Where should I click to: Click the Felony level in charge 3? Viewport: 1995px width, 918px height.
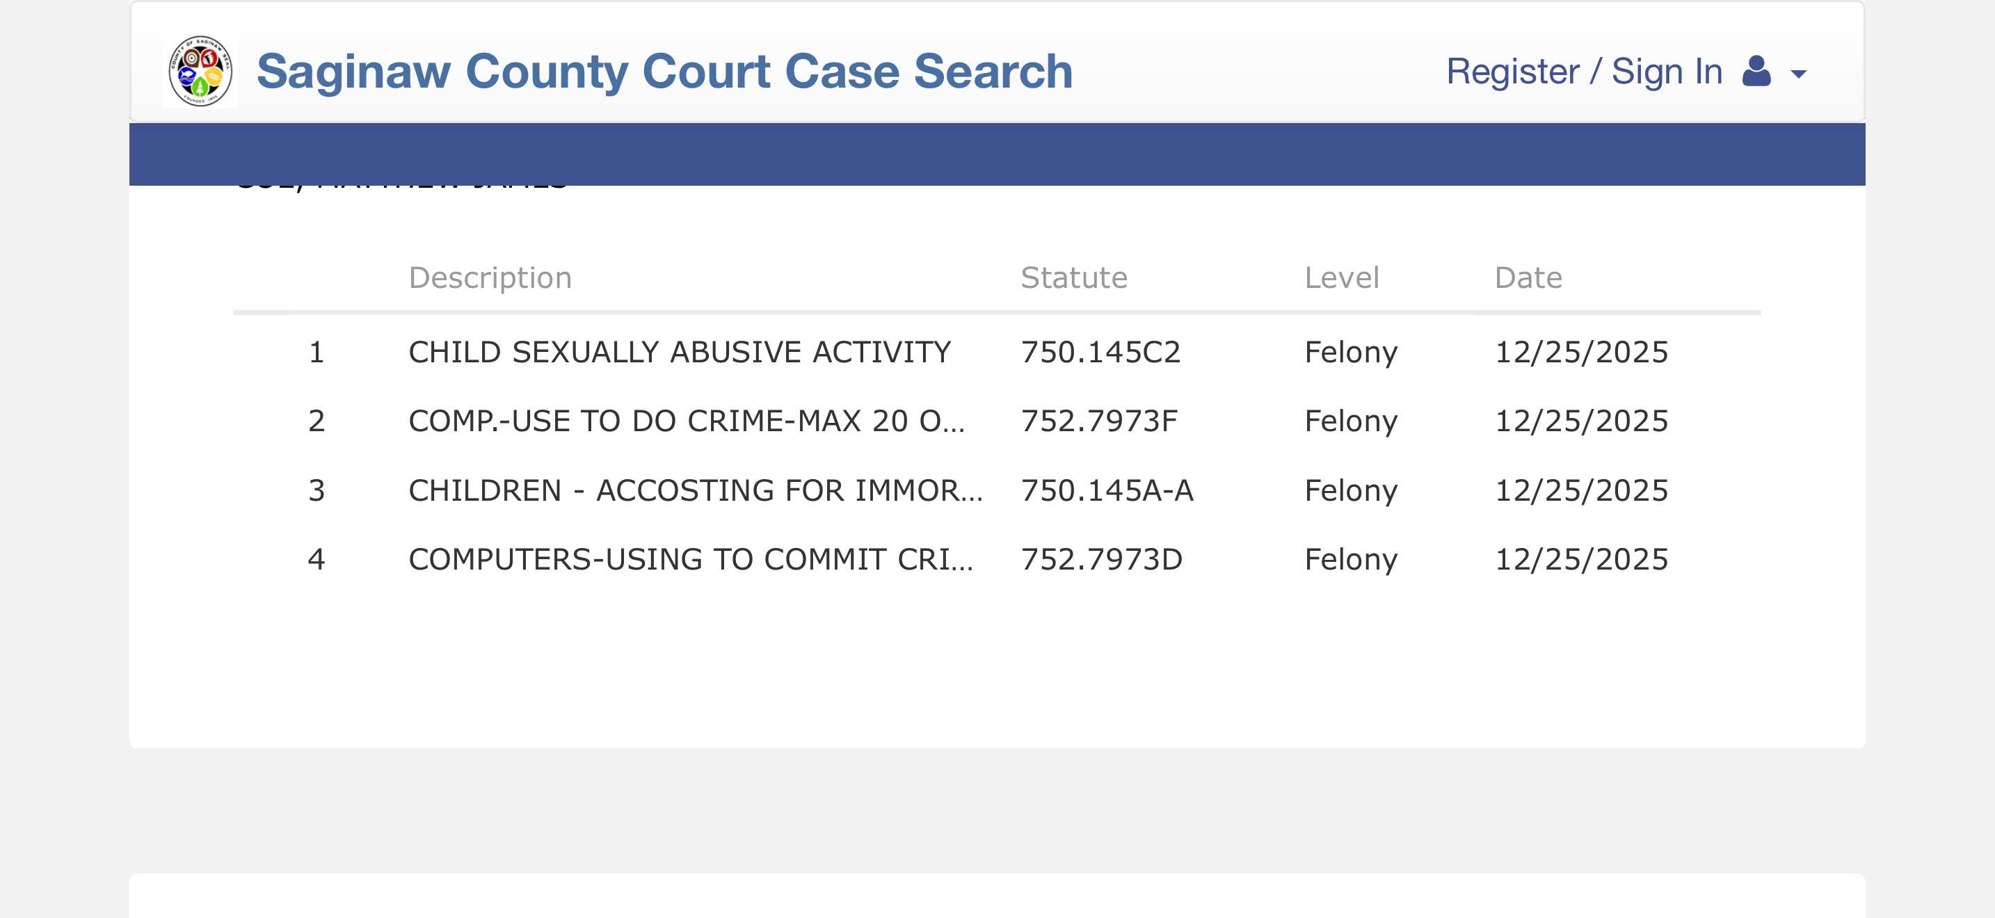pyautogui.click(x=1351, y=491)
